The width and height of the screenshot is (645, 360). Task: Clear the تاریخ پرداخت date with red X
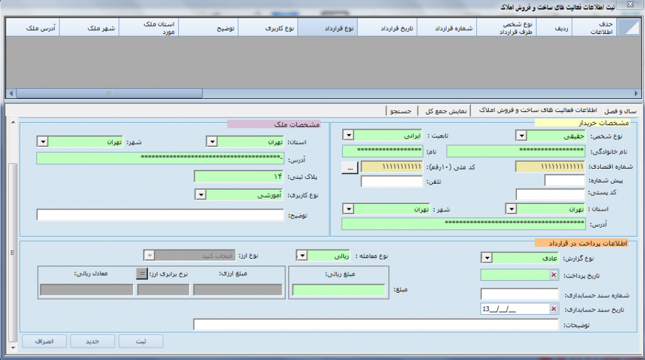(x=553, y=275)
